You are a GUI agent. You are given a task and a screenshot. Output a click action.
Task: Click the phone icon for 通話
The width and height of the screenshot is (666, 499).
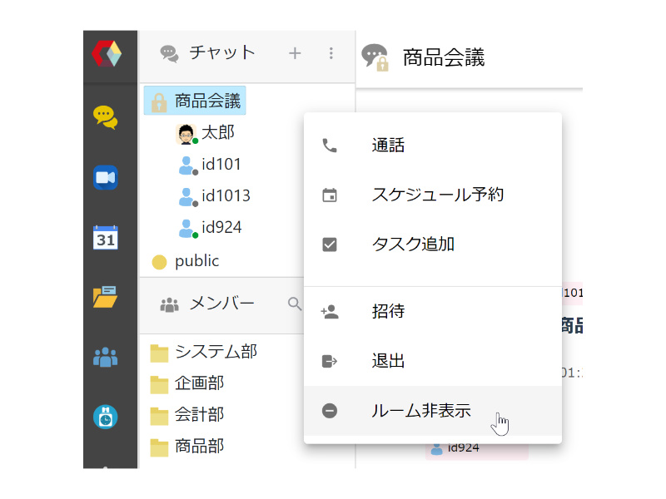coord(330,146)
